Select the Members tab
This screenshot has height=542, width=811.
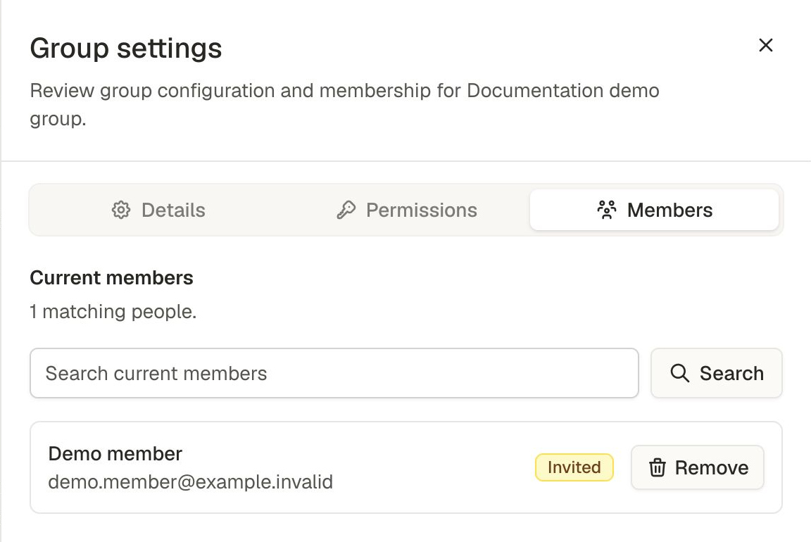pos(654,210)
